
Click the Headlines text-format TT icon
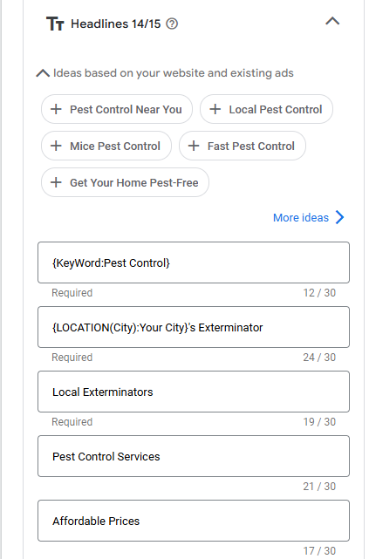click(55, 24)
